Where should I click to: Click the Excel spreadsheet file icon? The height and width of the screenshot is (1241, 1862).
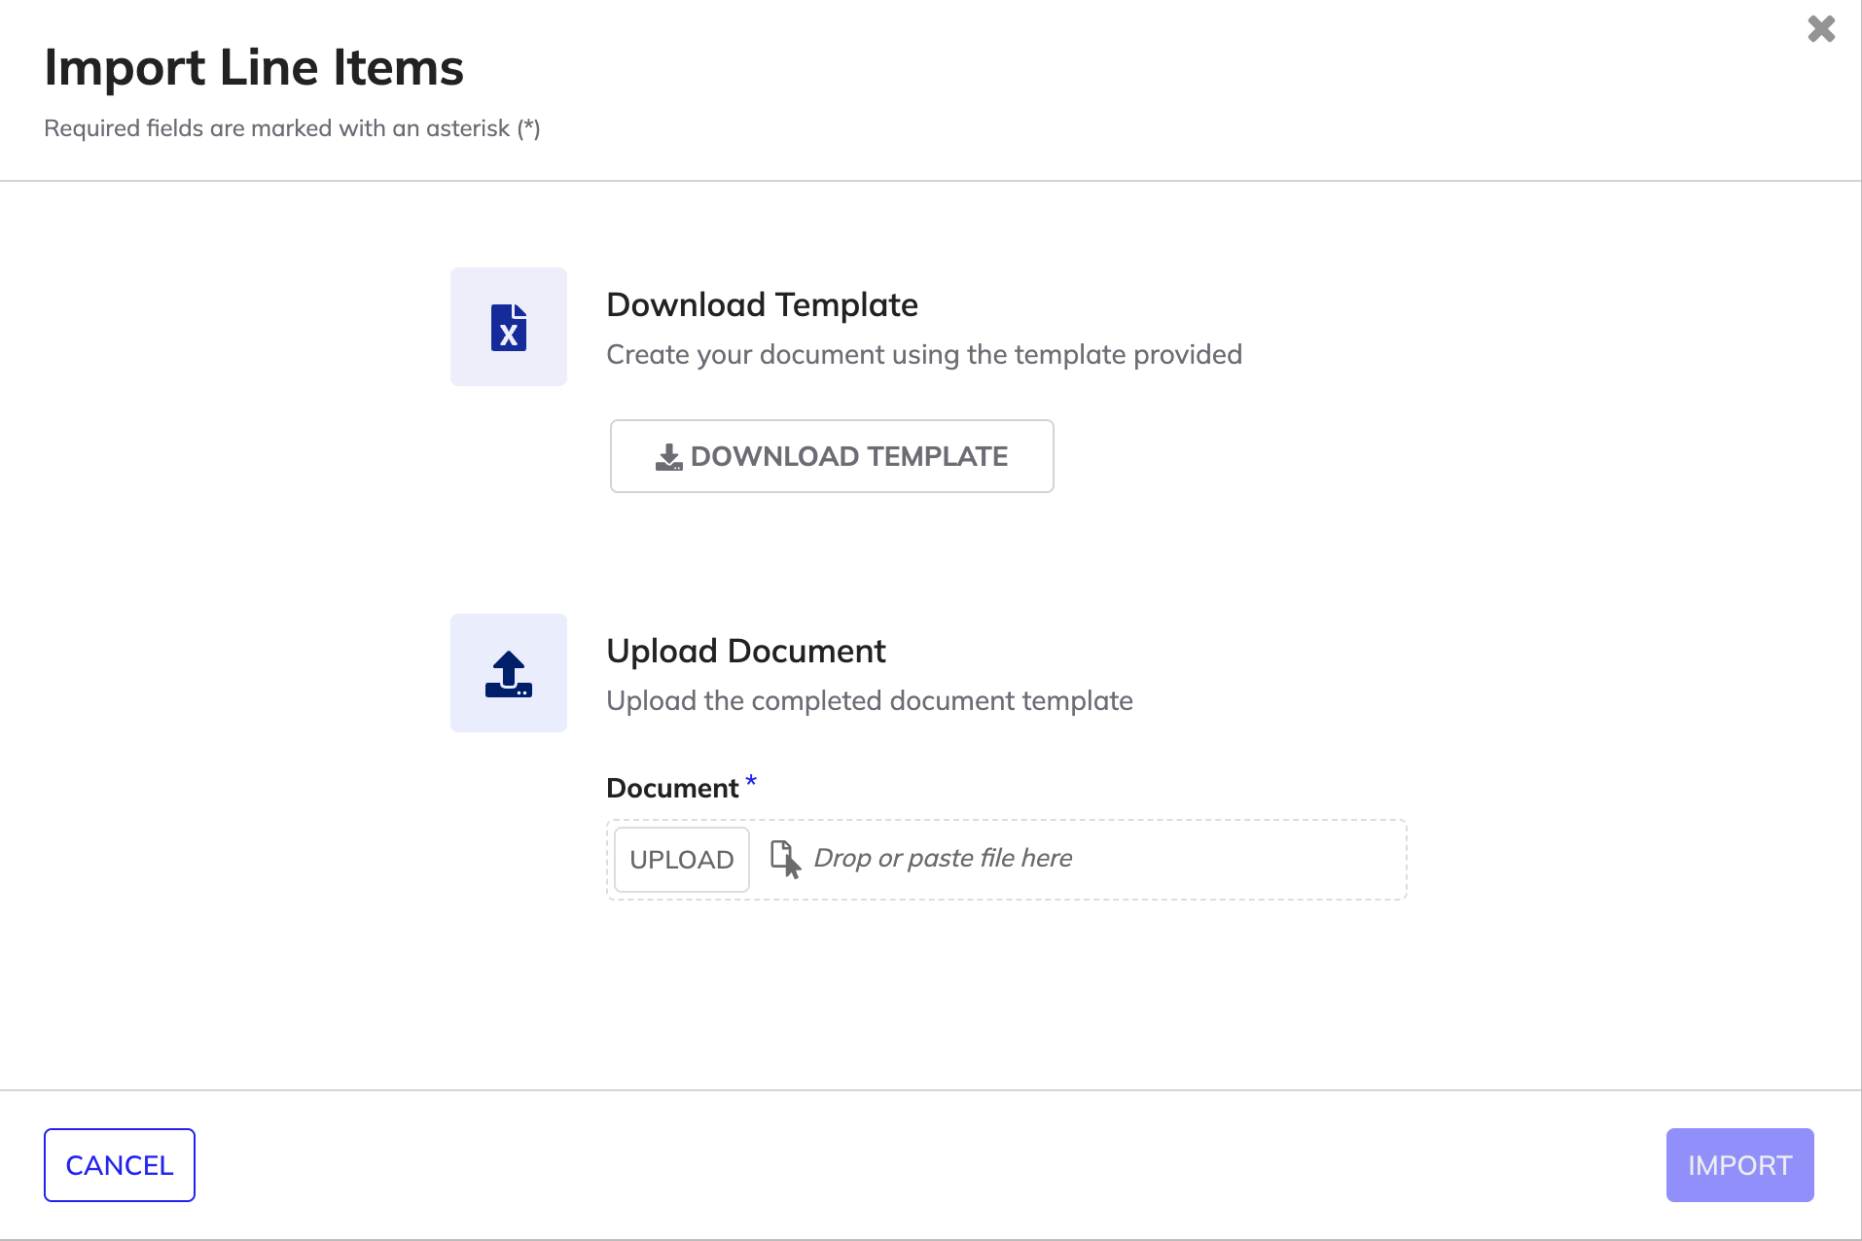(x=509, y=327)
